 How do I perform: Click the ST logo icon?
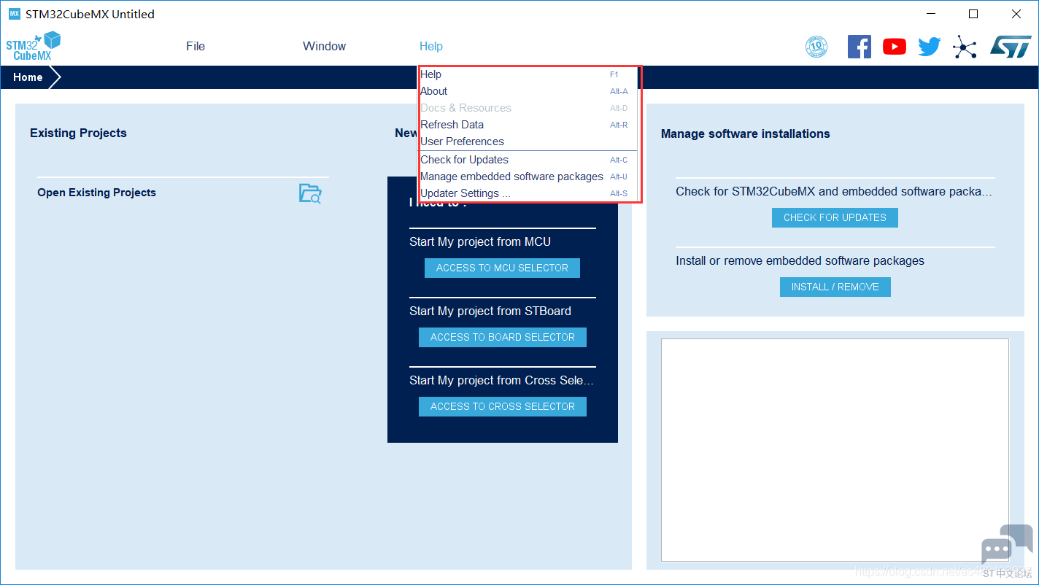click(1011, 47)
